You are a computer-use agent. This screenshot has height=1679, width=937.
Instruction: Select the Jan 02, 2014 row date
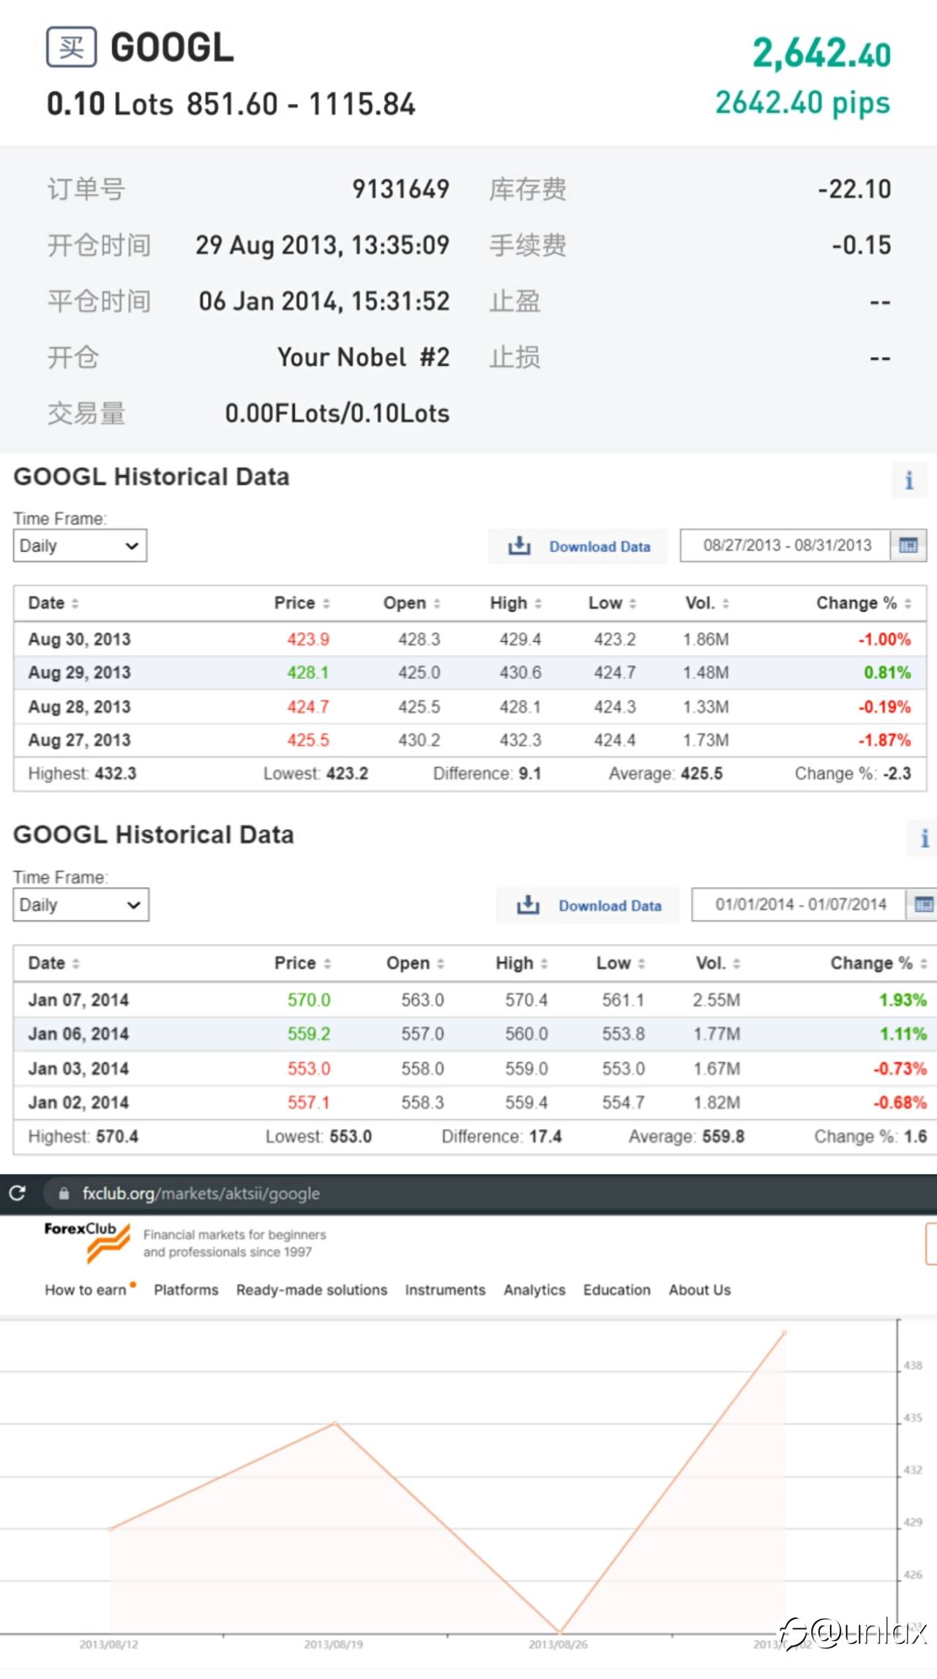click(78, 1102)
